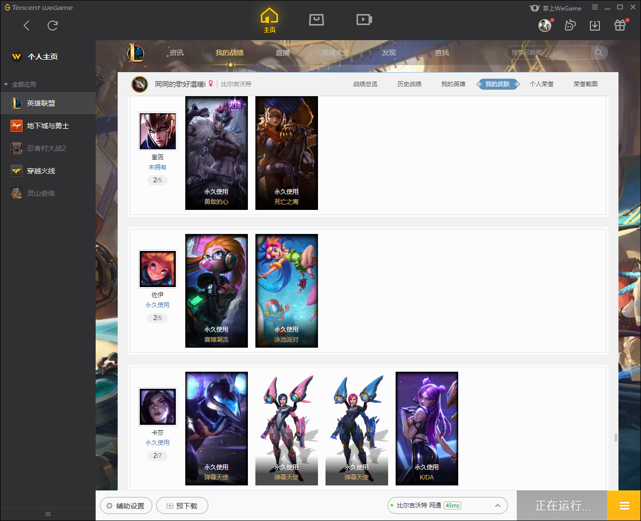Open the main menu hamburger icon in title bar
This screenshot has height=521, width=641.
(595, 8)
